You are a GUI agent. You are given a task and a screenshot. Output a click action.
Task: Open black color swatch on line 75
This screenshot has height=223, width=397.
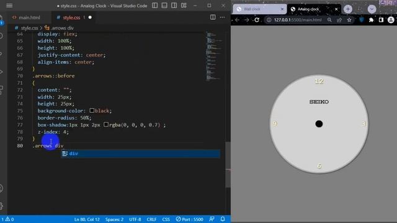point(92,110)
